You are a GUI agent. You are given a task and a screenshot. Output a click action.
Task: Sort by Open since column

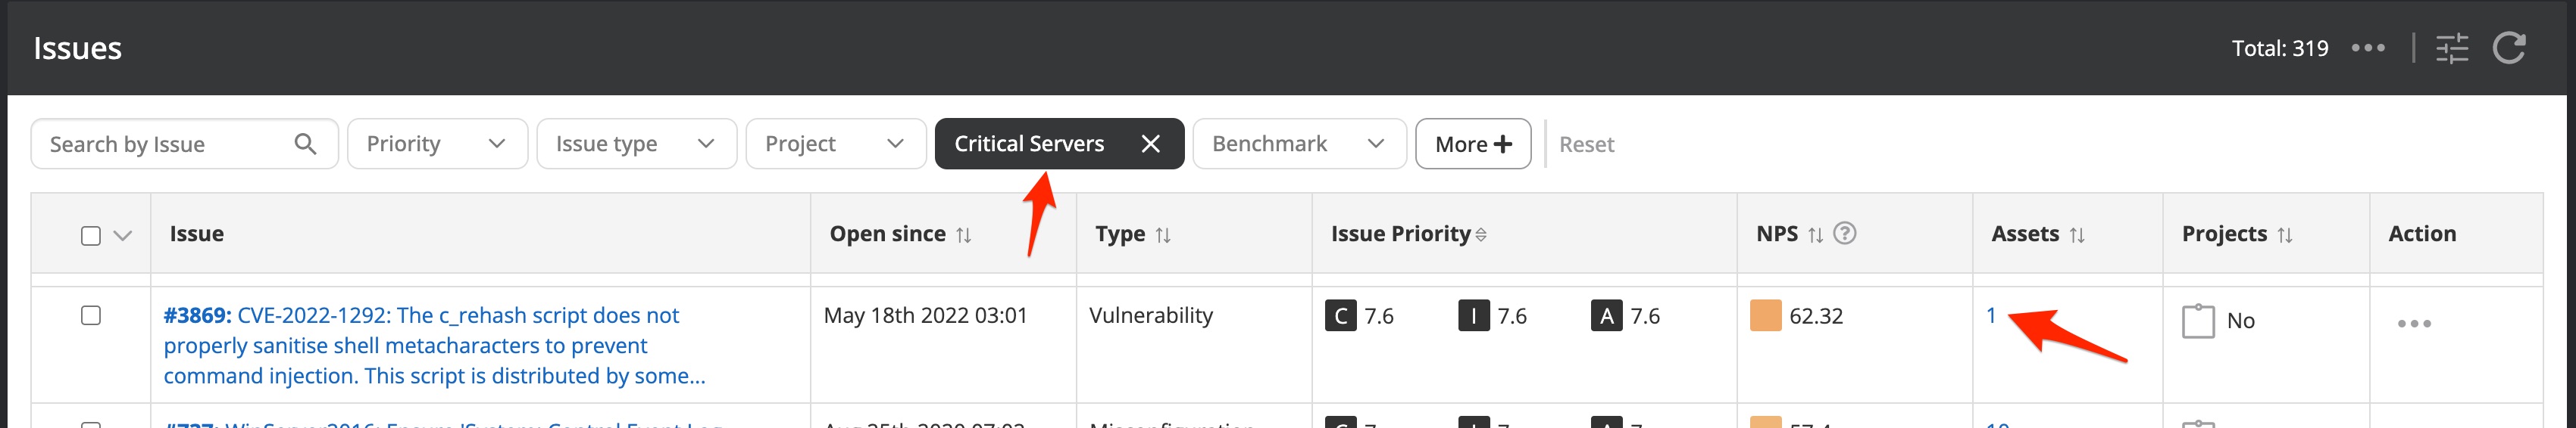tap(963, 234)
